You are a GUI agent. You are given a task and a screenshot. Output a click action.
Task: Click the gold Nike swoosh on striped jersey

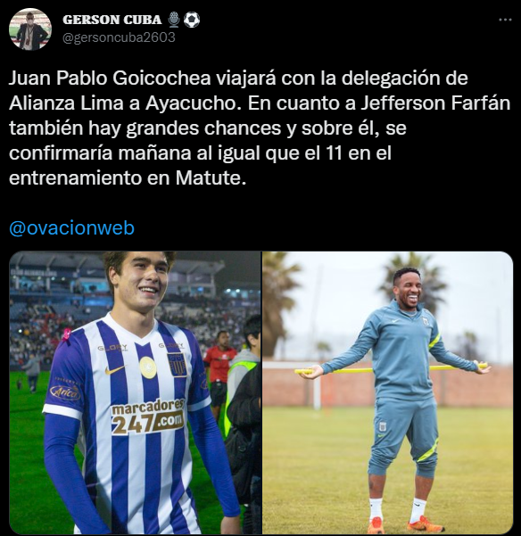coord(114,369)
